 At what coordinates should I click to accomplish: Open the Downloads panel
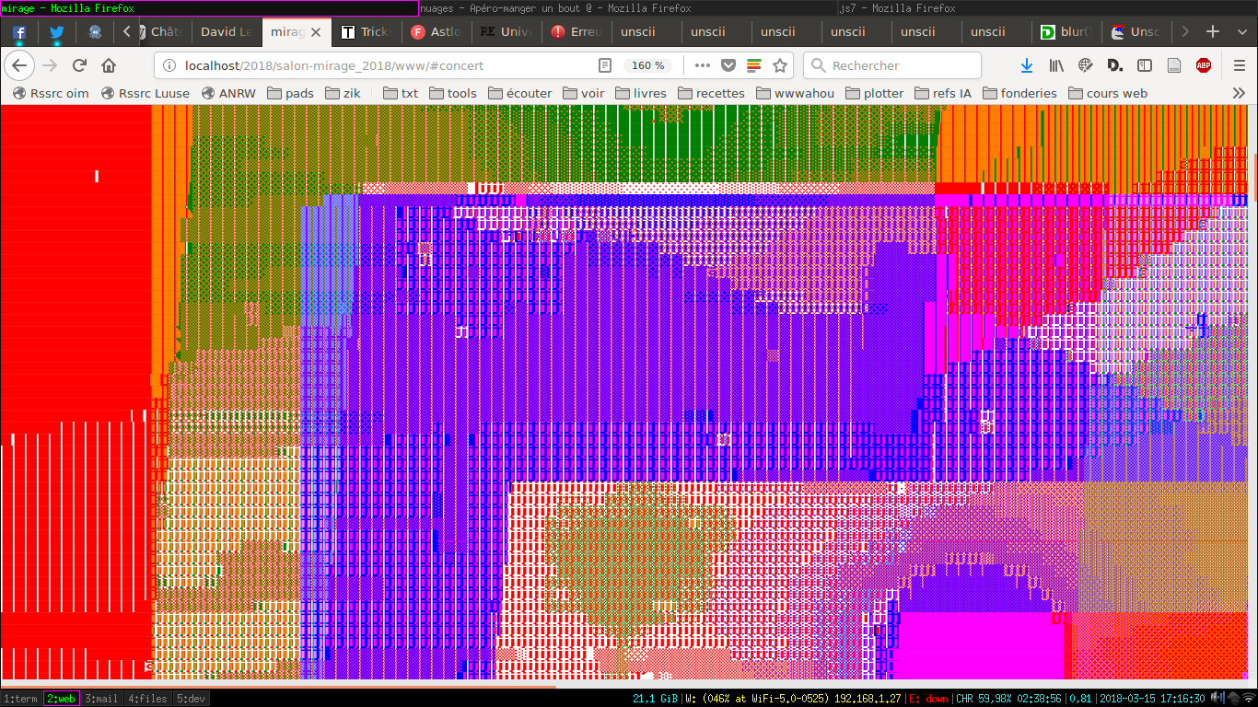click(x=1027, y=65)
